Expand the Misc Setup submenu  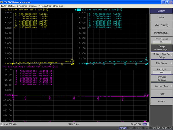click(x=161, y=63)
